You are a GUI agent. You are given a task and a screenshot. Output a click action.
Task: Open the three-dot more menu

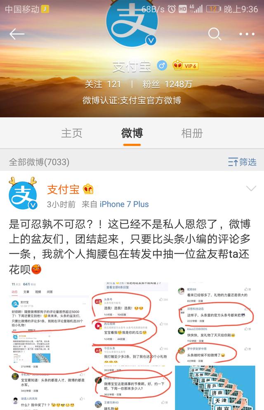tap(247, 34)
